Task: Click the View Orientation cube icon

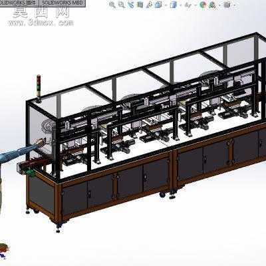Action: pyautogui.click(x=158, y=5)
